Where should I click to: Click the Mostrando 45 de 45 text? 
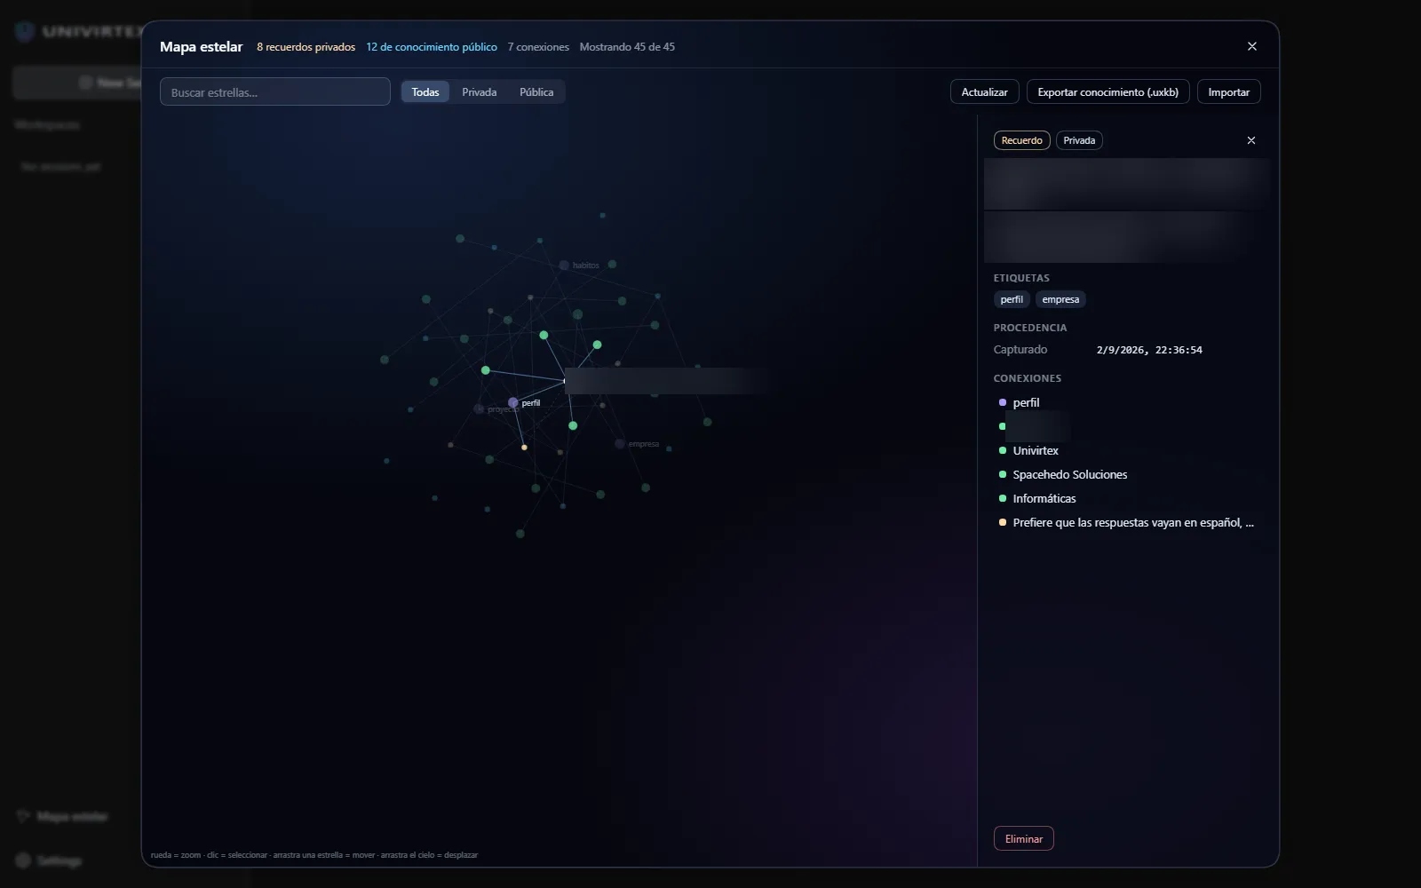(627, 47)
